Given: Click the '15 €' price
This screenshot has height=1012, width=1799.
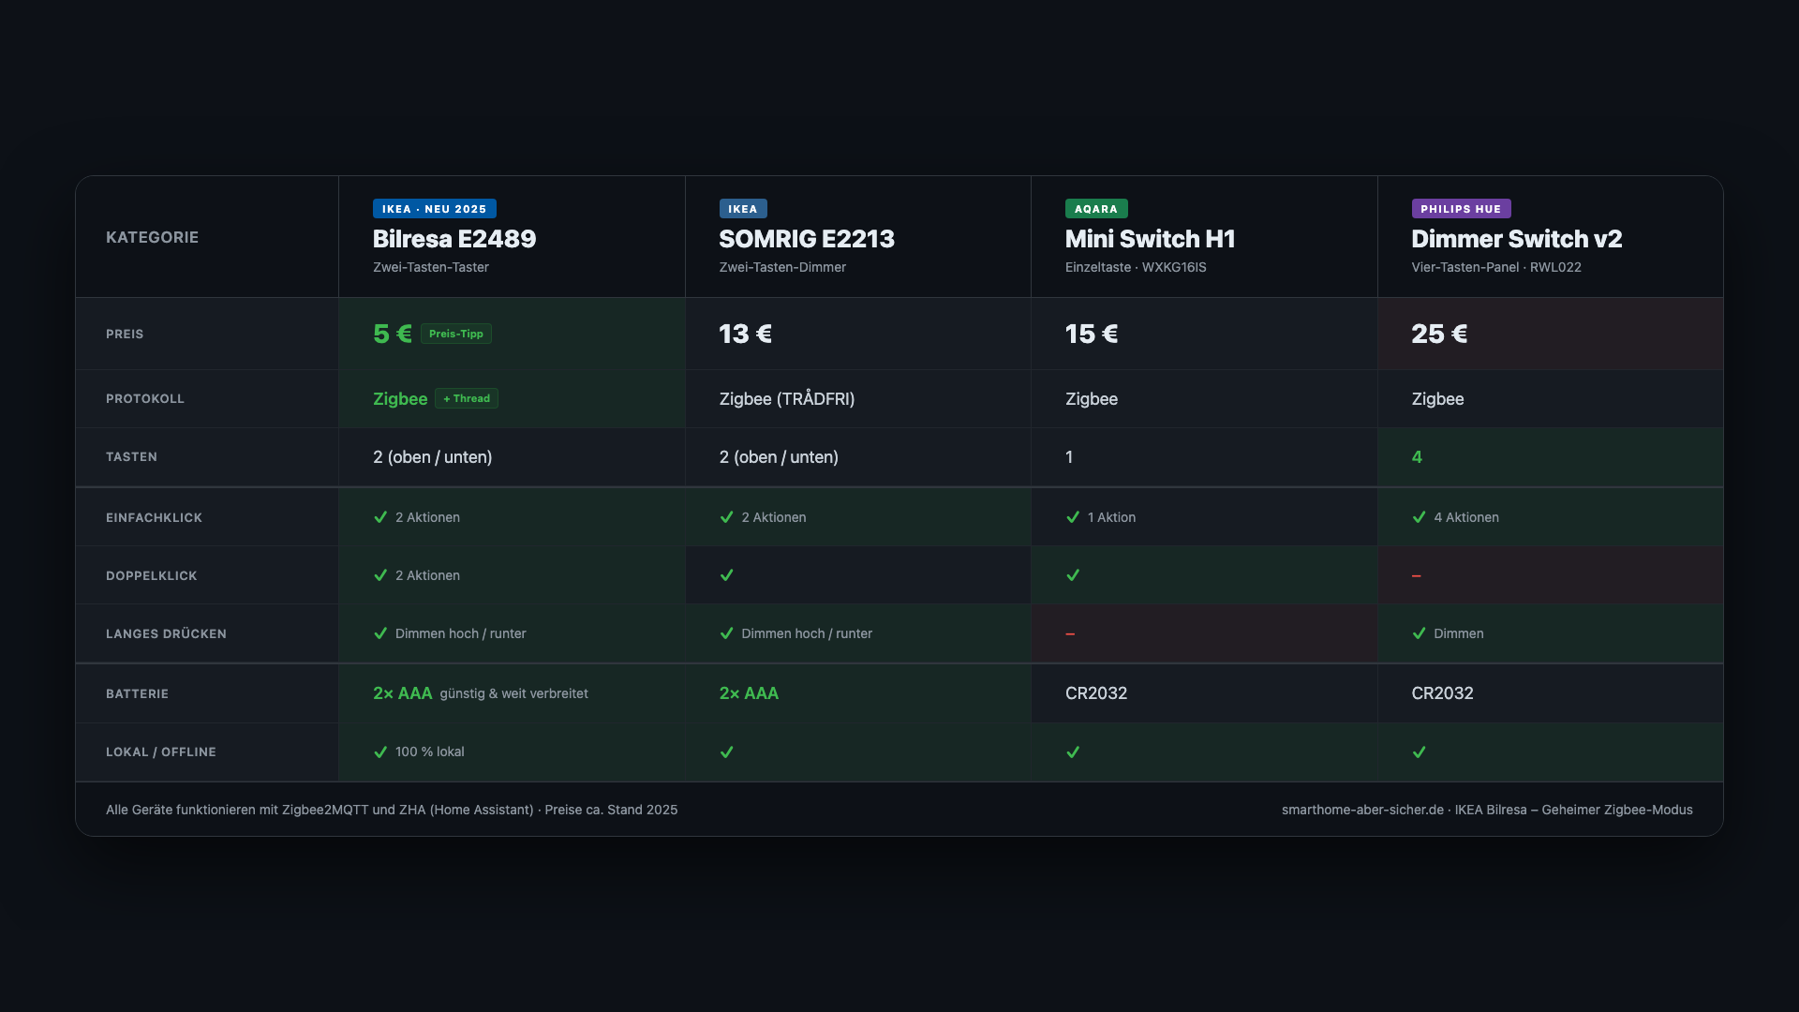Looking at the screenshot, I should pyautogui.click(x=1092, y=334).
